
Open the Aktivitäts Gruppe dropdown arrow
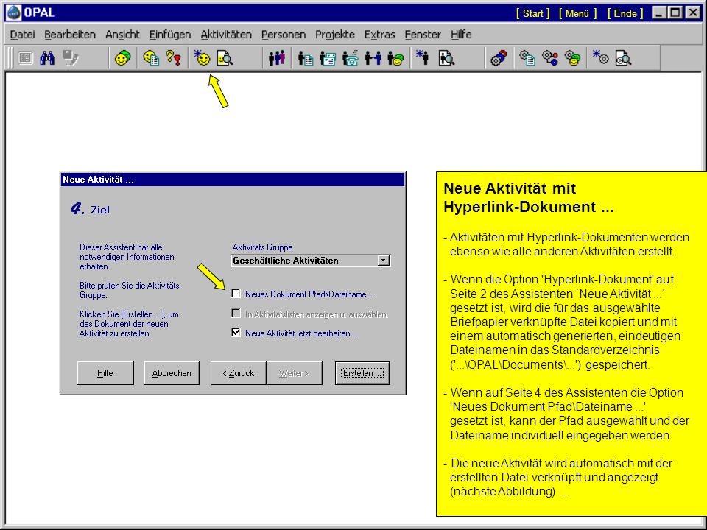[x=383, y=261]
